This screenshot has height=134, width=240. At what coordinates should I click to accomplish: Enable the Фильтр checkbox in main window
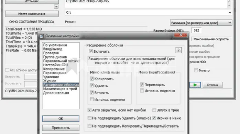tap(196, 70)
